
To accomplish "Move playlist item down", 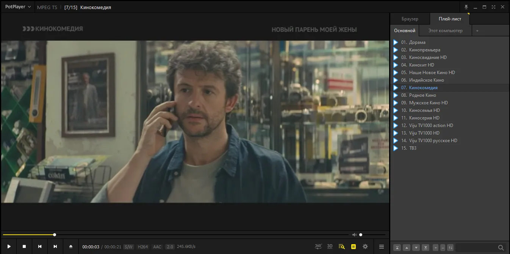I will (416, 248).
